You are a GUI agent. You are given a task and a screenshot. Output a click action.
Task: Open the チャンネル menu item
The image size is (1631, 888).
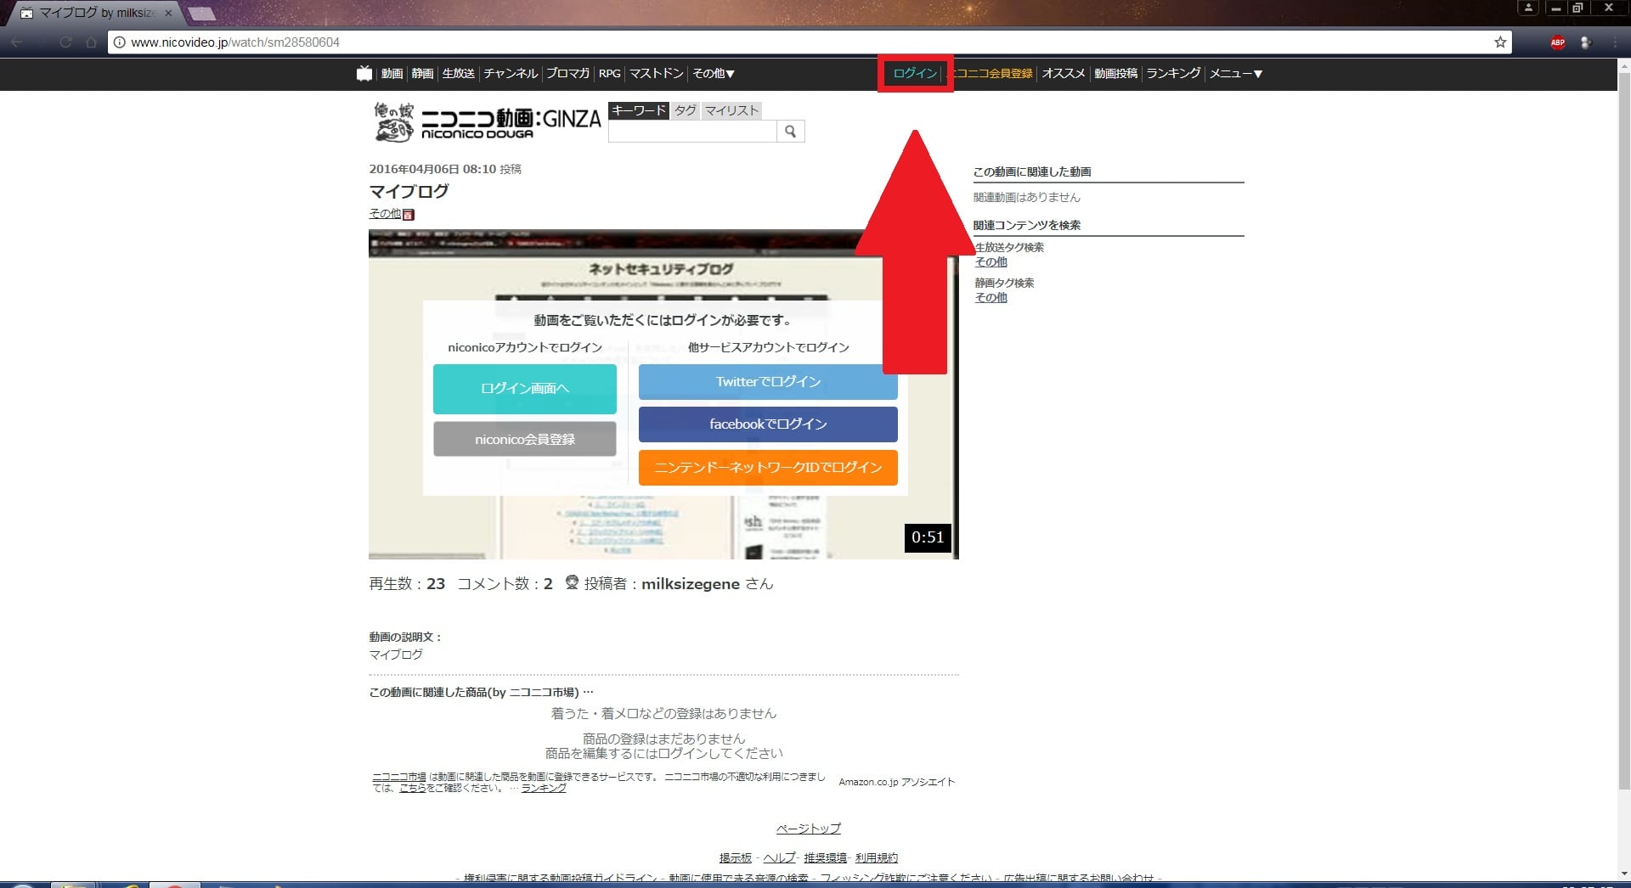[x=511, y=74]
